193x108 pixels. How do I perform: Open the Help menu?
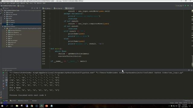pos(44,3)
